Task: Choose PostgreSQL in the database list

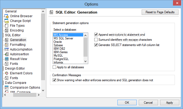Action: point(61,59)
